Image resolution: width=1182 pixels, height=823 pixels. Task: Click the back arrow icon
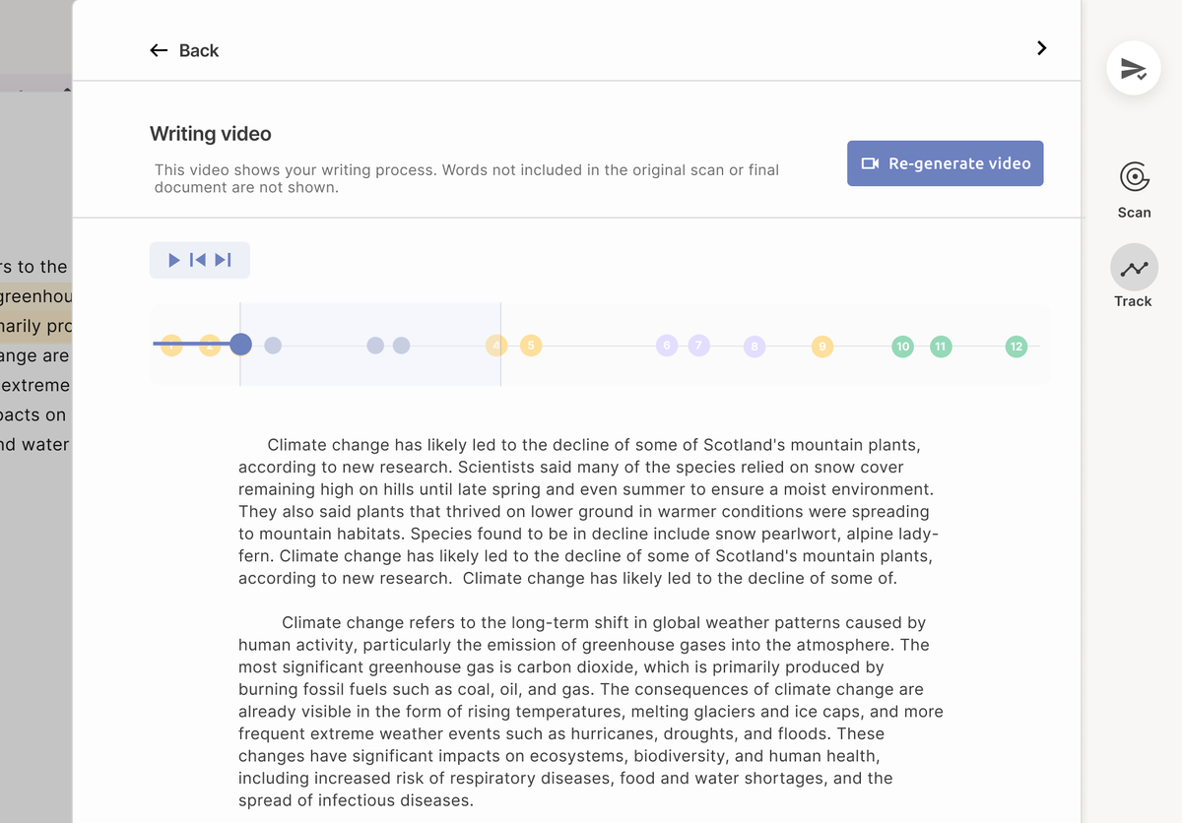click(158, 49)
